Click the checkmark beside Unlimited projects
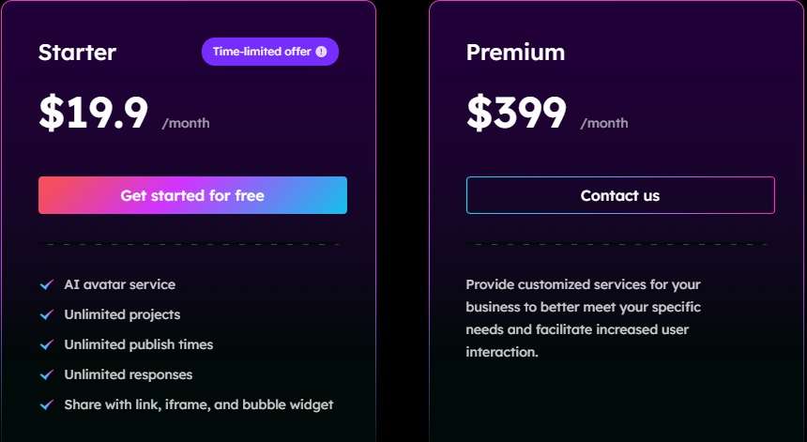 [x=47, y=314]
